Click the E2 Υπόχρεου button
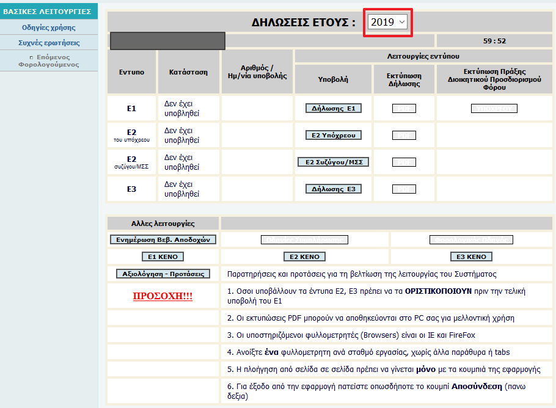This screenshot has width=556, height=408. click(334, 135)
